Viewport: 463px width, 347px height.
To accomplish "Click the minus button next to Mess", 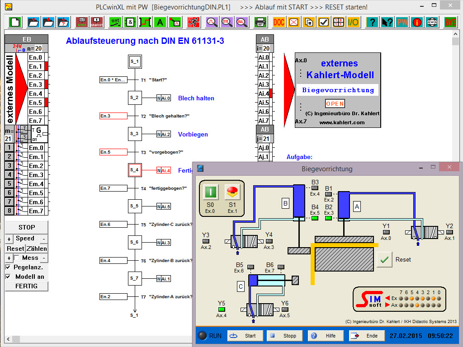I will [44, 258].
